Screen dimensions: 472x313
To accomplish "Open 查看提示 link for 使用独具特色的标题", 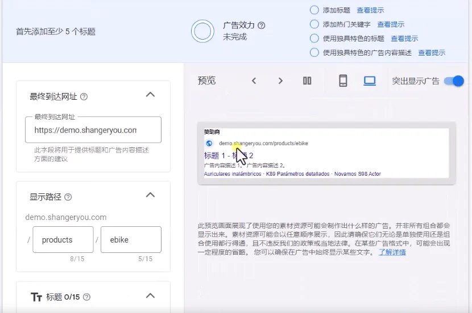I will coord(404,39).
